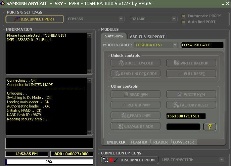
Task: Toggle the Auto find PORT checkbox
Action: [184, 22]
